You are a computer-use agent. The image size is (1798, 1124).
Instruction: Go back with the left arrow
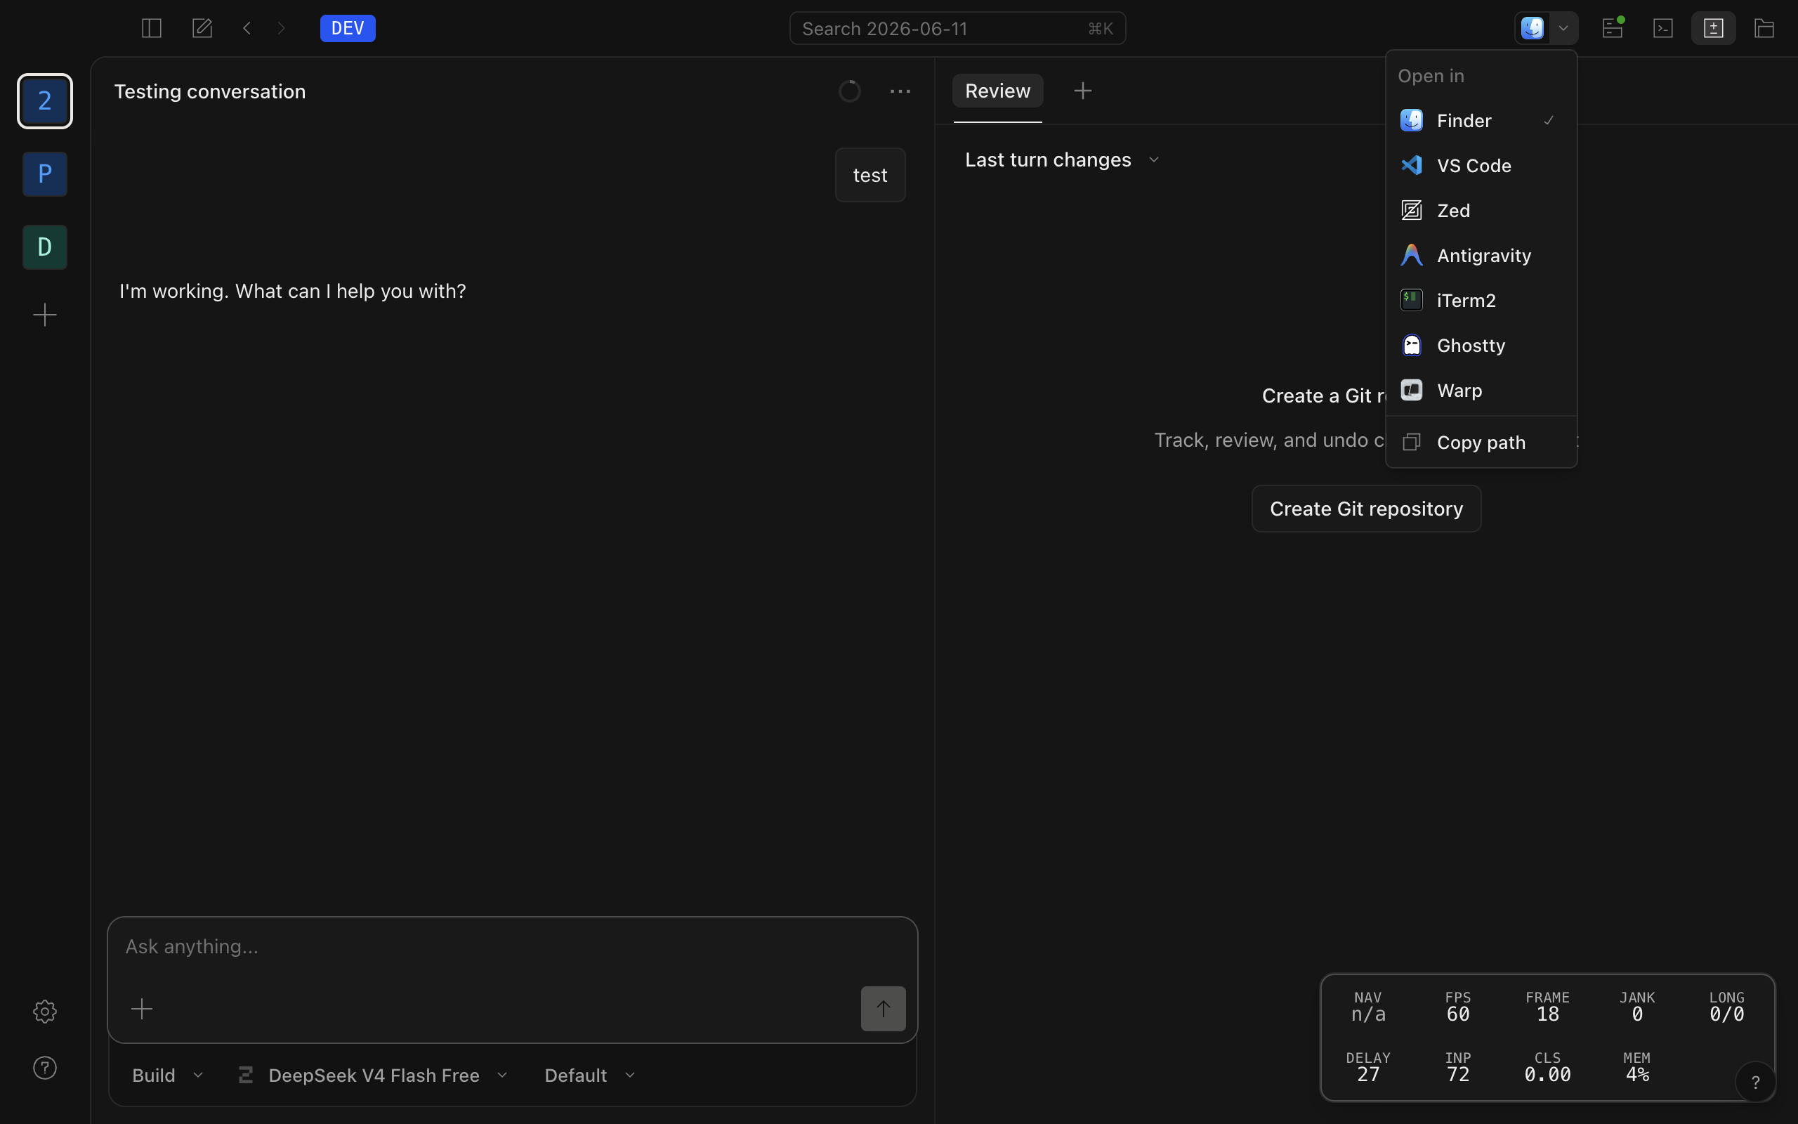[247, 28]
